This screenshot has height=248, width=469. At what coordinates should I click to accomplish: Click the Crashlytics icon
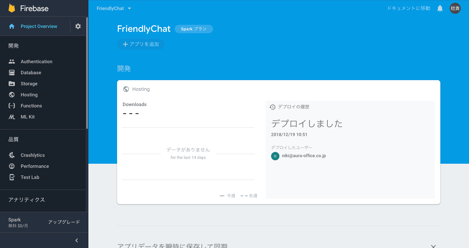(x=12, y=155)
